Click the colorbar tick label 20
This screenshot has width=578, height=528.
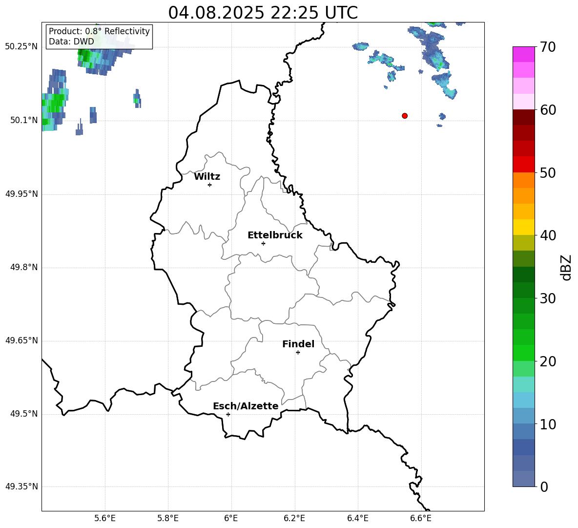tap(548, 361)
